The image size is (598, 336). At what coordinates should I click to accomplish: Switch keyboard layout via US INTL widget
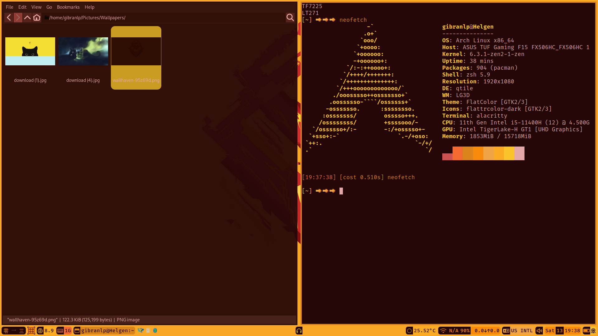(522, 331)
